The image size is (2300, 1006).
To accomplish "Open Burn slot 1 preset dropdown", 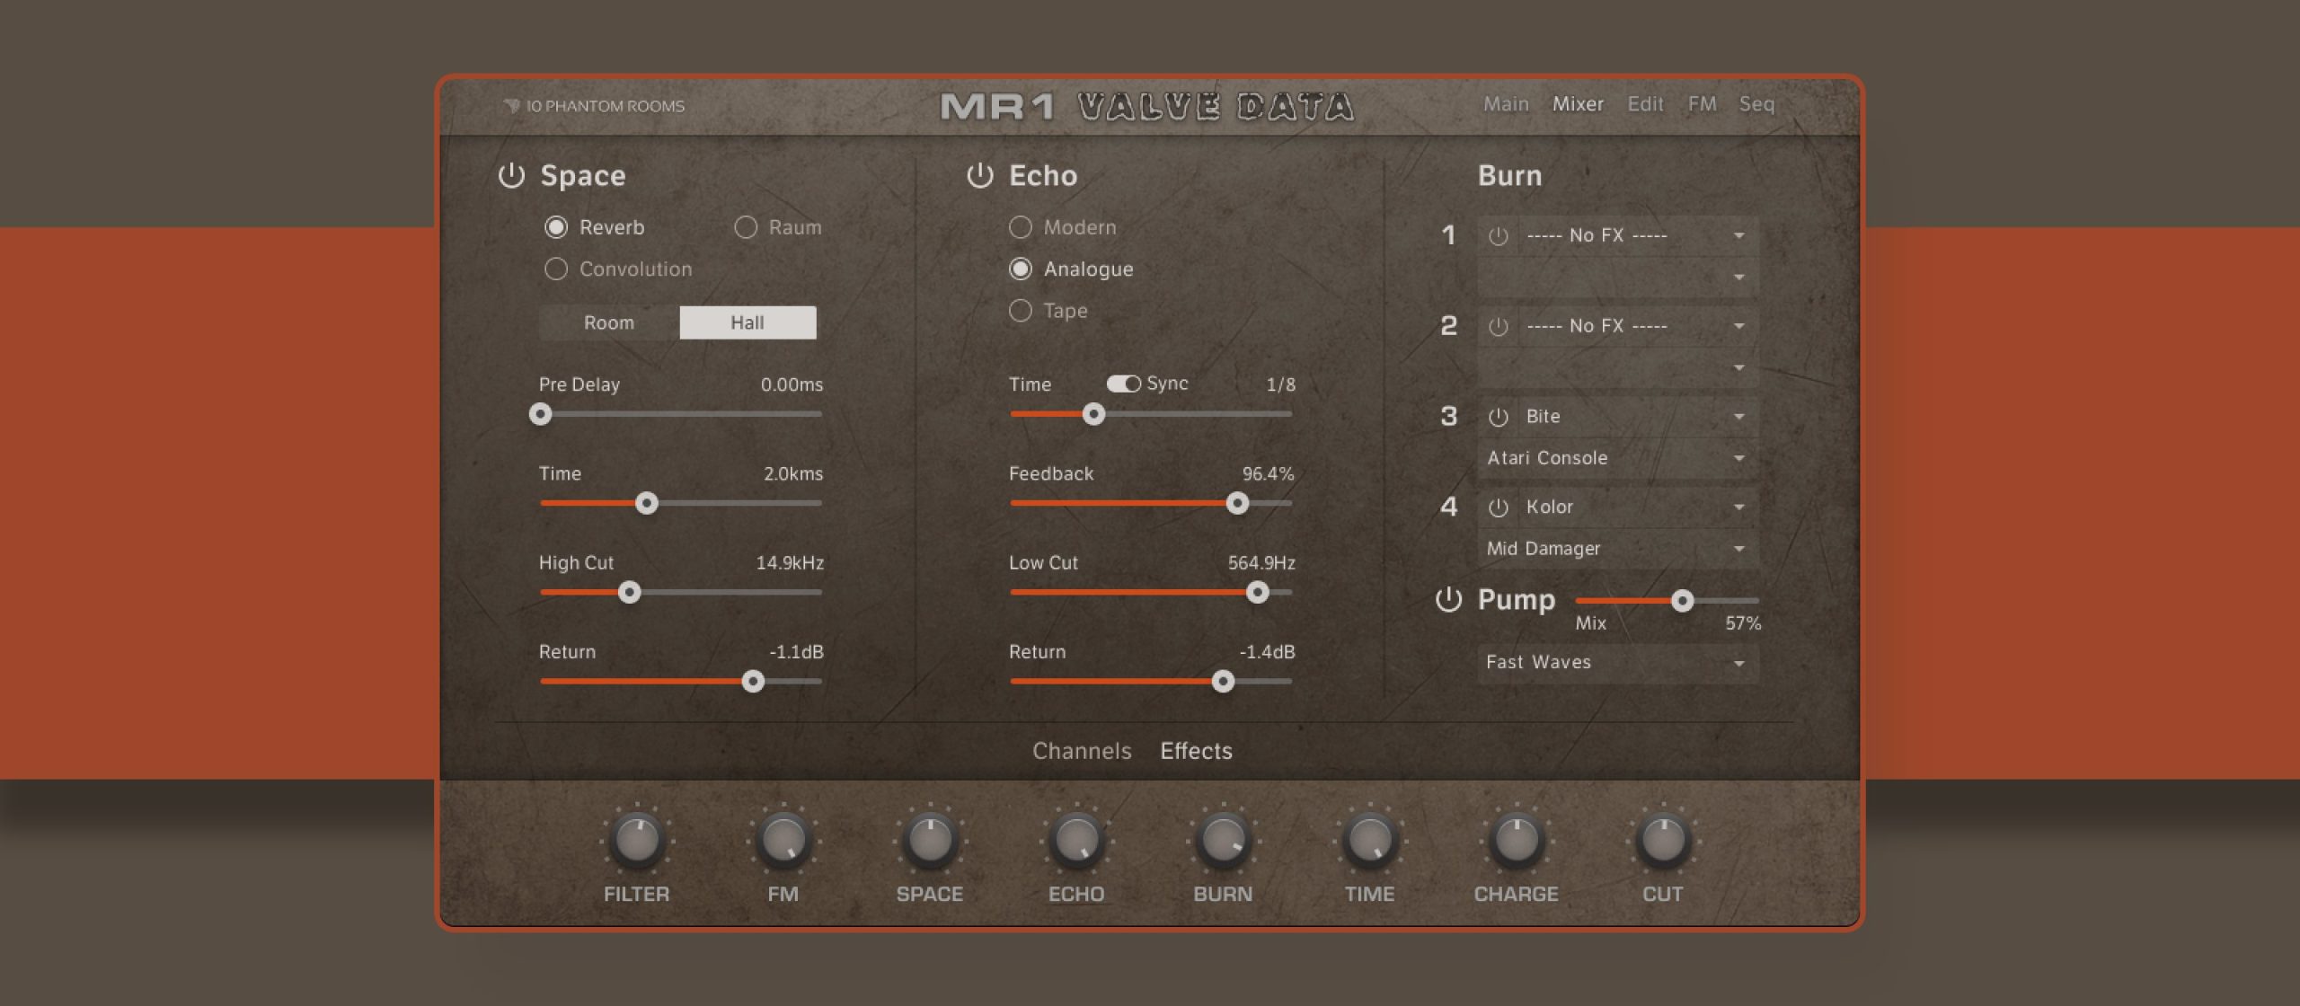I will (x=1618, y=278).
